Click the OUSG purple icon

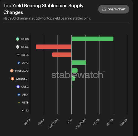(18, 87)
